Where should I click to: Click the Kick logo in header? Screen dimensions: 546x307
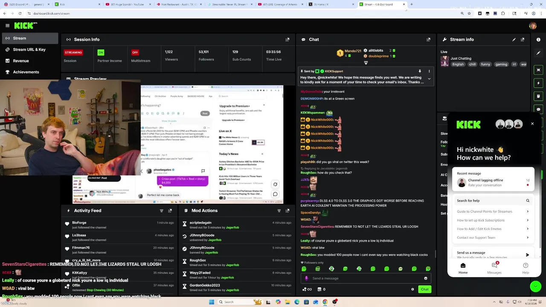pyautogui.click(x=26, y=26)
